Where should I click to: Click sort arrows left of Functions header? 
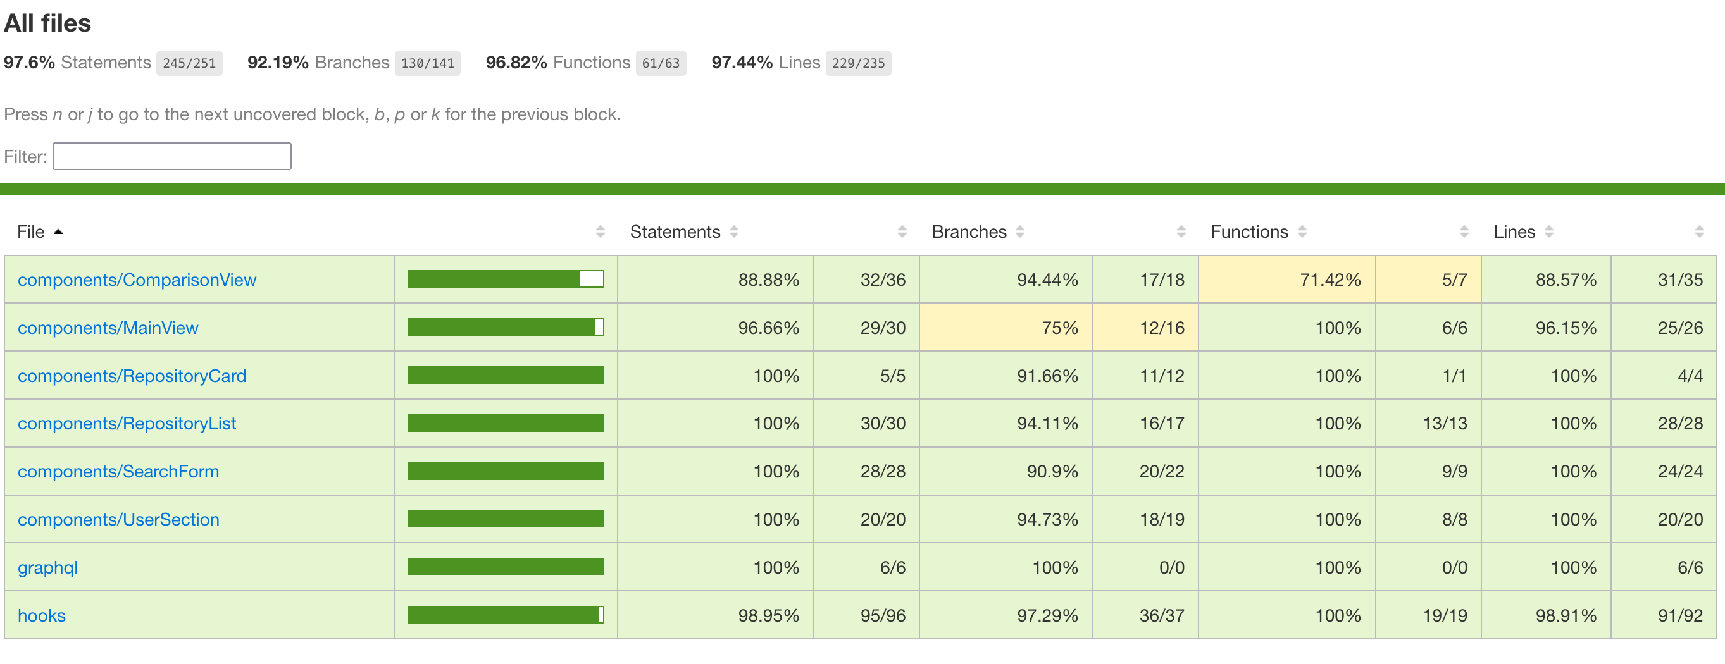point(1181,231)
